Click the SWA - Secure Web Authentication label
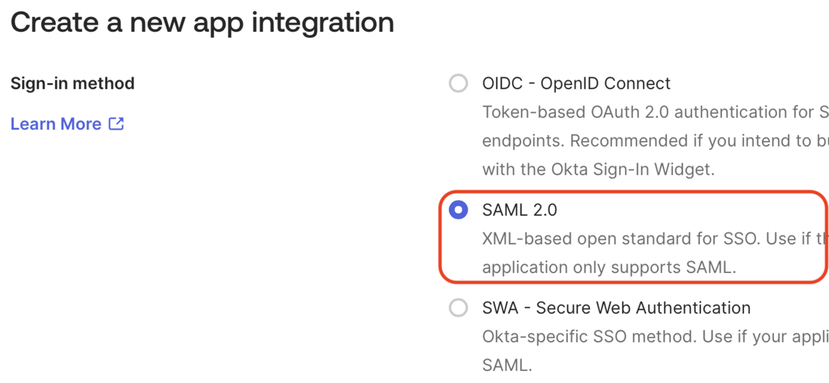 616,308
